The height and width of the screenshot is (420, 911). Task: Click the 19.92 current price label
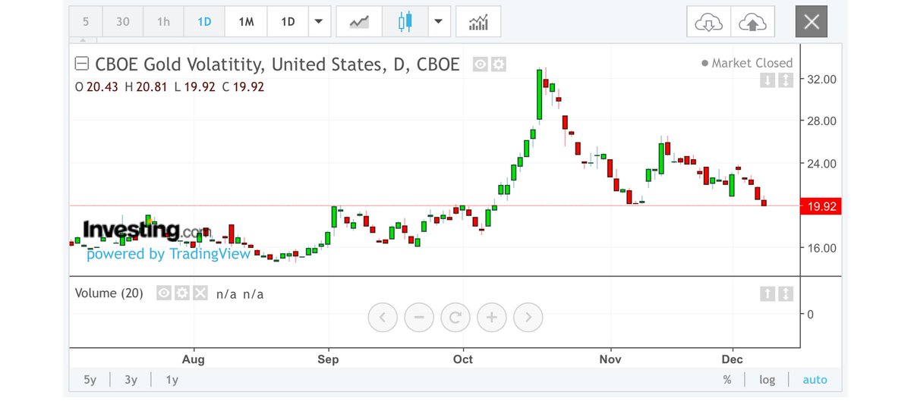pos(821,206)
